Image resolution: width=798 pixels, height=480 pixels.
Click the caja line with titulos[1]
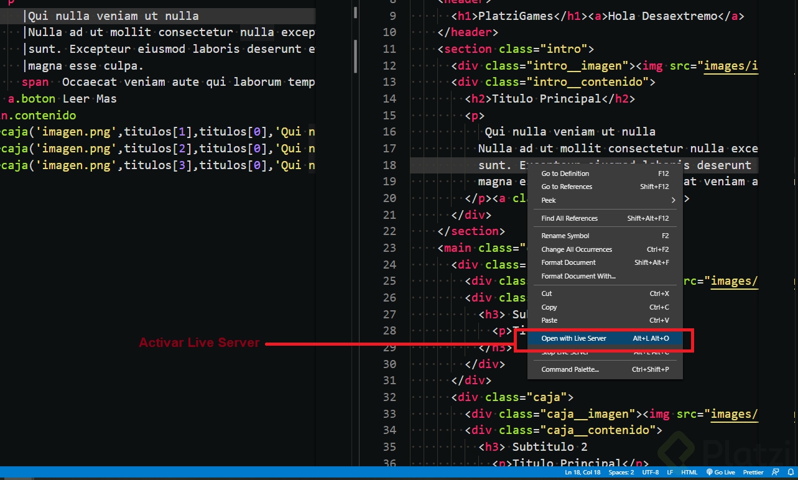coord(158,131)
